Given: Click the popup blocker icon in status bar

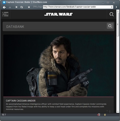Looking at the screenshot, I should point(99,115).
